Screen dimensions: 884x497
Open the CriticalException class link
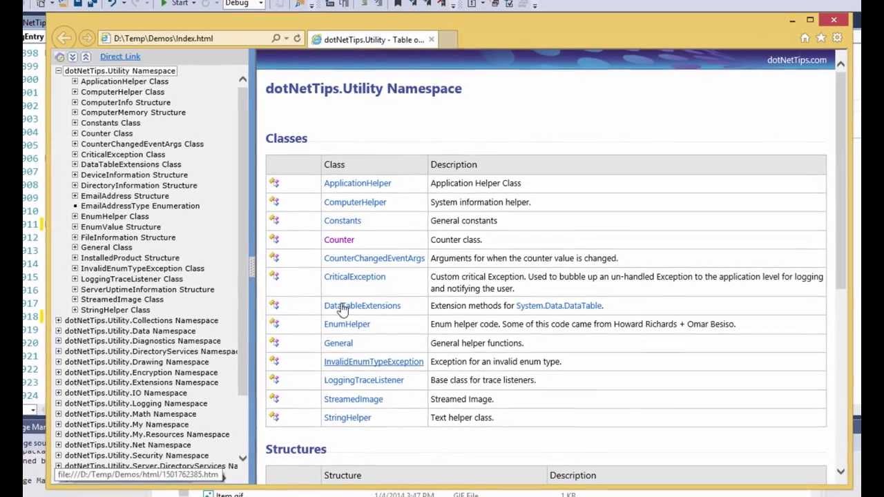click(x=355, y=277)
